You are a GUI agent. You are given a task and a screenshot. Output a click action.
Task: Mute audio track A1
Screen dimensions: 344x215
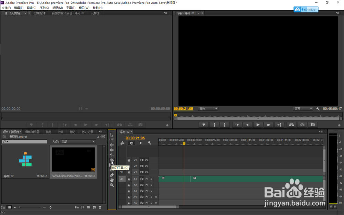[x=147, y=179]
